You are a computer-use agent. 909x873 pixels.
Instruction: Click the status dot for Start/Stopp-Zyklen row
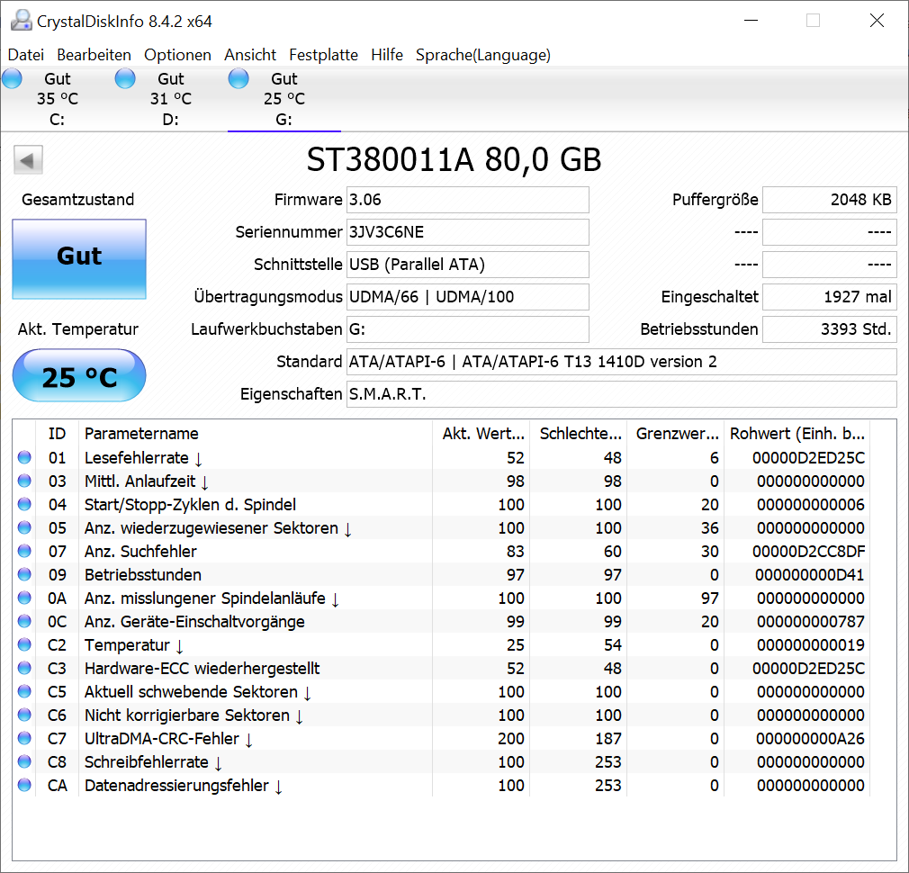(24, 504)
